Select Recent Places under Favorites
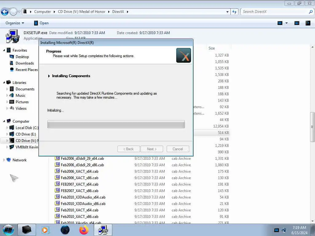Image resolution: width=315 pixels, height=236 pixels. pyautogui.click(x=26, y=70)
